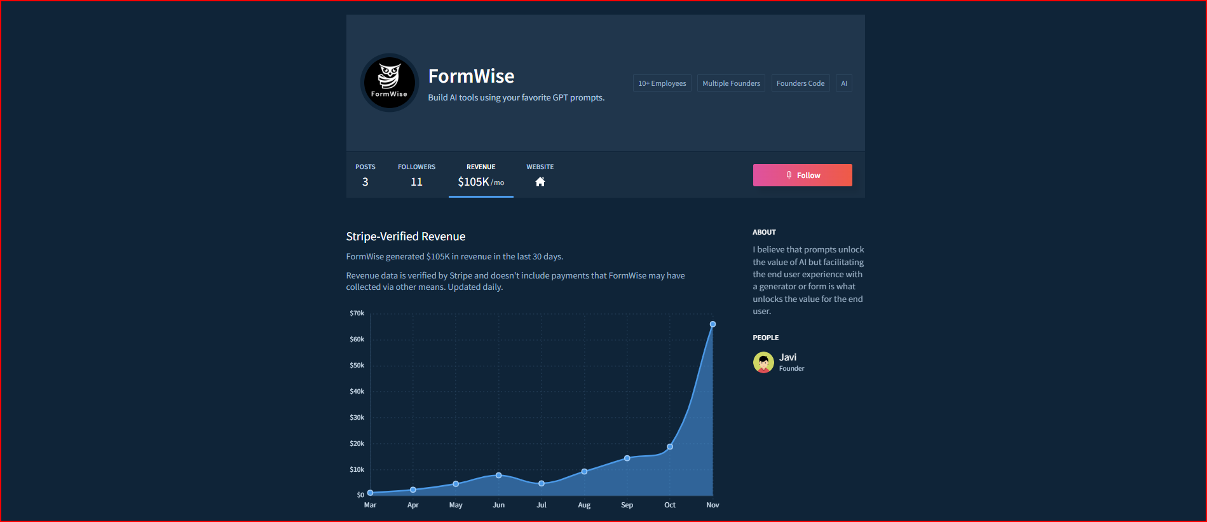This screenshot has width=1207, height=522.
Task: Click the 'Stripe-Verified Revenue' heading
Action: [406, 237]
